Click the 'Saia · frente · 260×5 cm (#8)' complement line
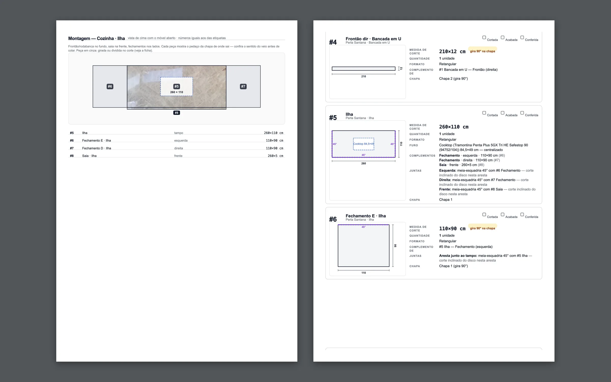Viewport: 611px width, 382px height. pos(462,165)
